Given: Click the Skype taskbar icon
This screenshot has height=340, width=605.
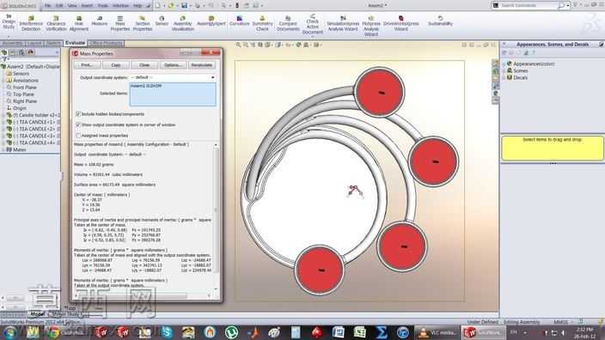Looking at the screenshot, I should tap(167, 332).
